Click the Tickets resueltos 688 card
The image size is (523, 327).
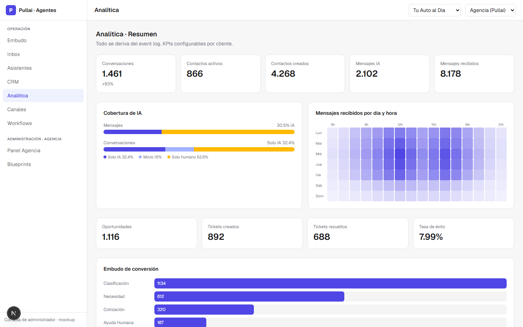(358, 233)
